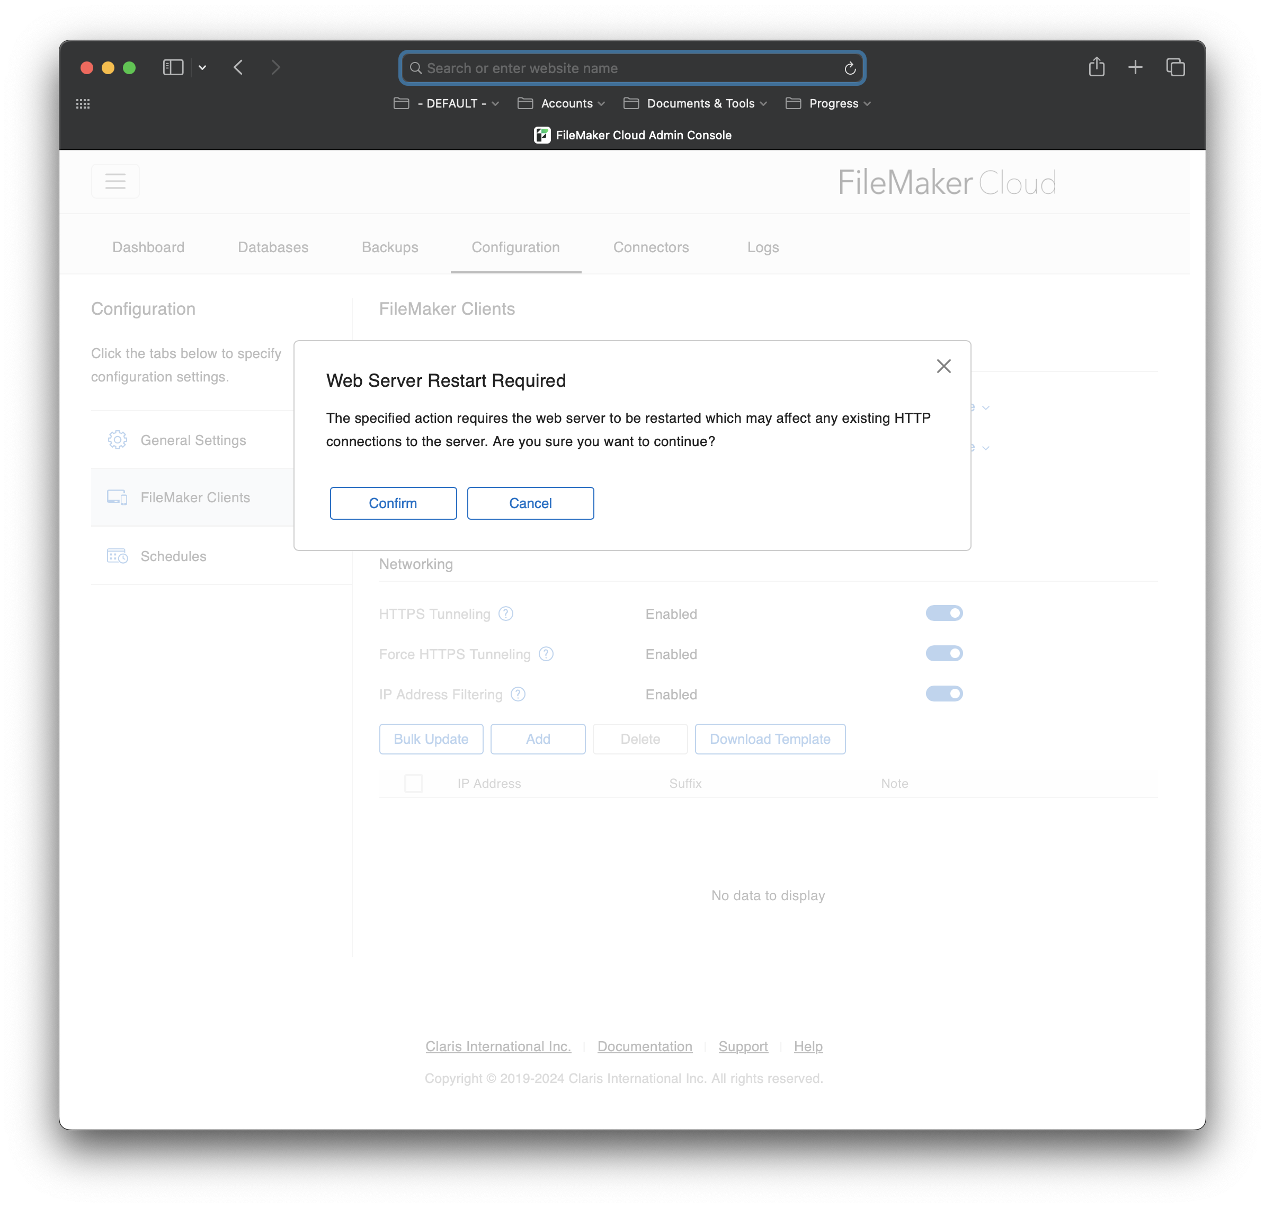The height and width of the screenshot is (1208, 1265).
Task: Open the sidebar navigation hamburger menu
Action: click(115, 181)
